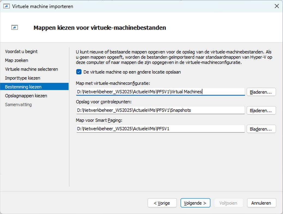Browse for the Smart Paging folder
This screenshot has height=214, width=283.
(261, 129)
